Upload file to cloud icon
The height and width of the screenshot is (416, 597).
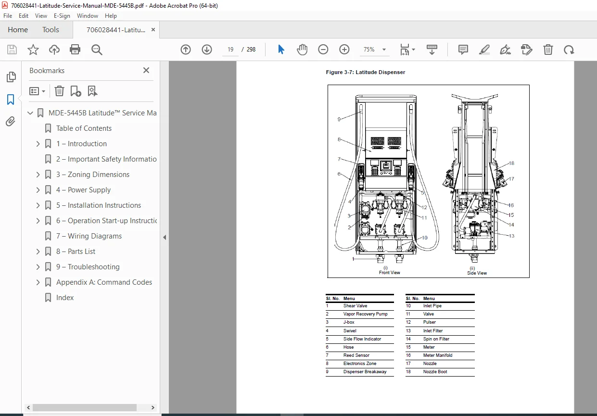(54, 50)
